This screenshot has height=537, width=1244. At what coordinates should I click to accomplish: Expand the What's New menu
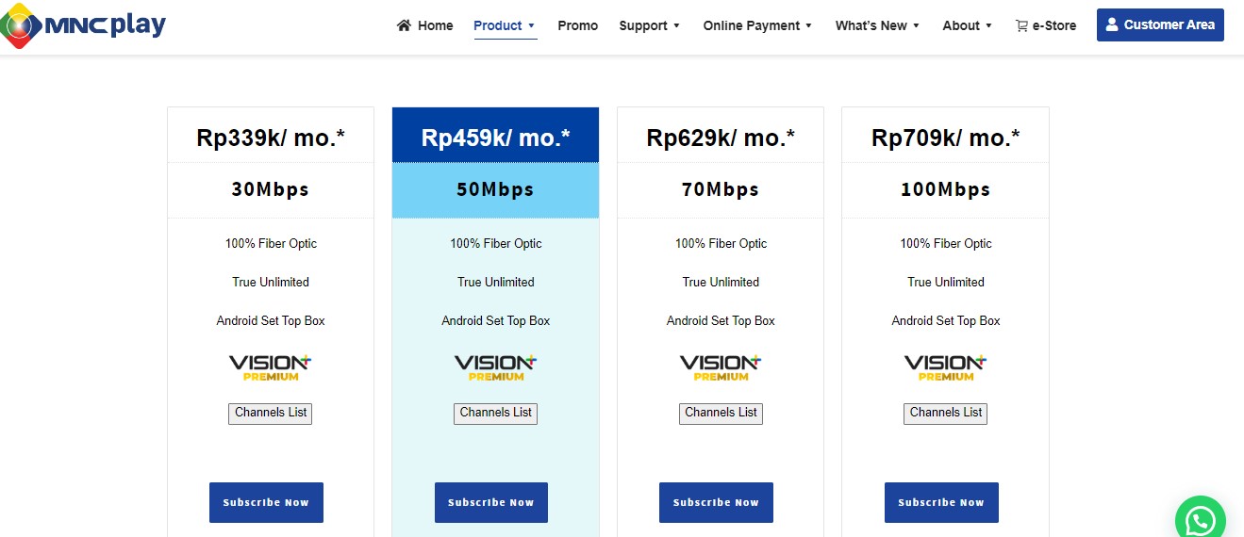pos(877,25)
